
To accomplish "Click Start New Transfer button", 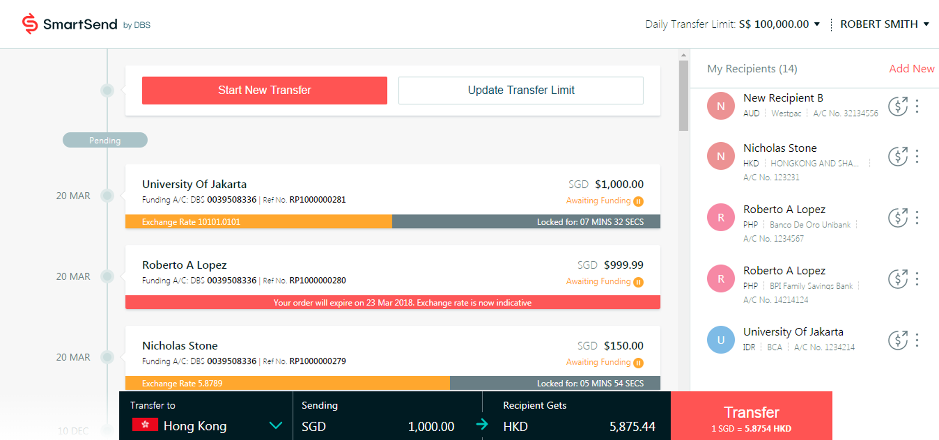I will point(265,90).
